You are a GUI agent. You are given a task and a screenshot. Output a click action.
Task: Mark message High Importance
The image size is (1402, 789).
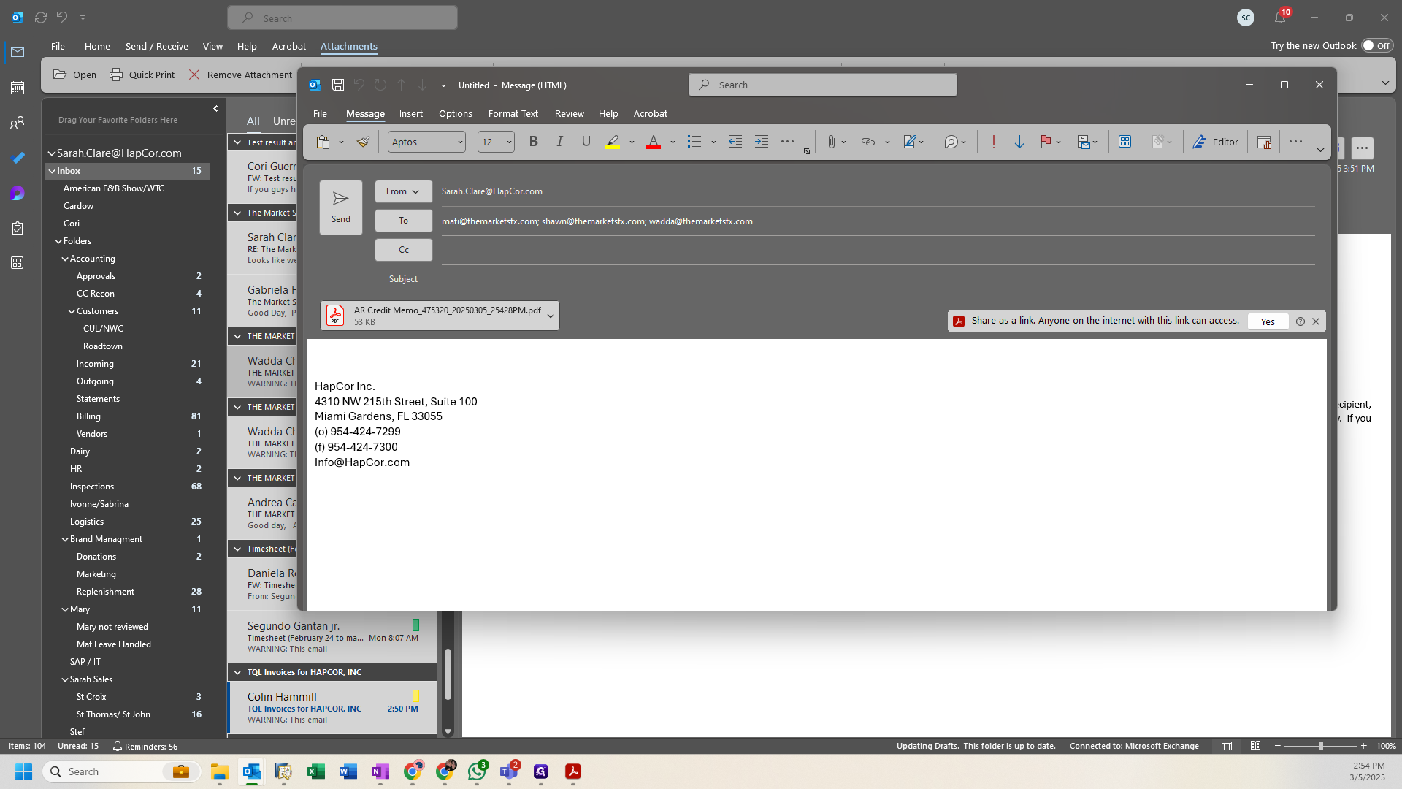[993, 142]
